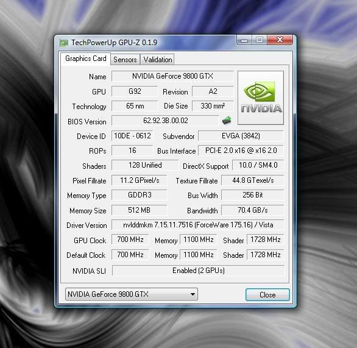
Task: Click the Memory Size value 512 MB
Action: [140, 210]
